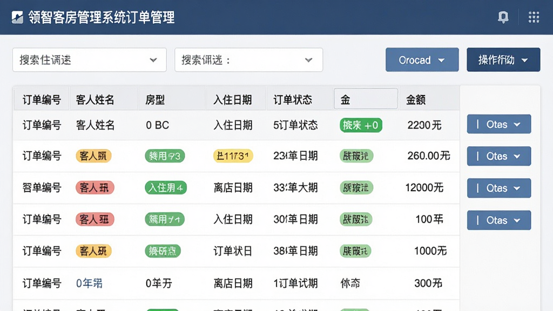553x311 pixels.
Task: Click the 260.00无 amount cell
Action: pyautogui.click(x=428, y=156)
